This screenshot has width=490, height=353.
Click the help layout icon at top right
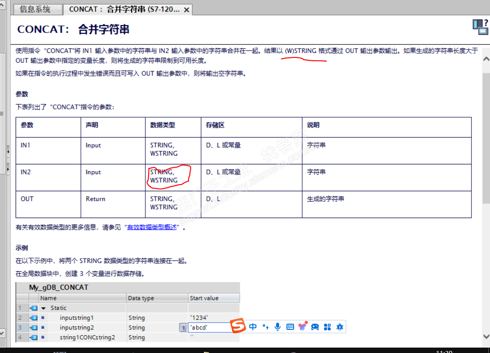point(481,27)
